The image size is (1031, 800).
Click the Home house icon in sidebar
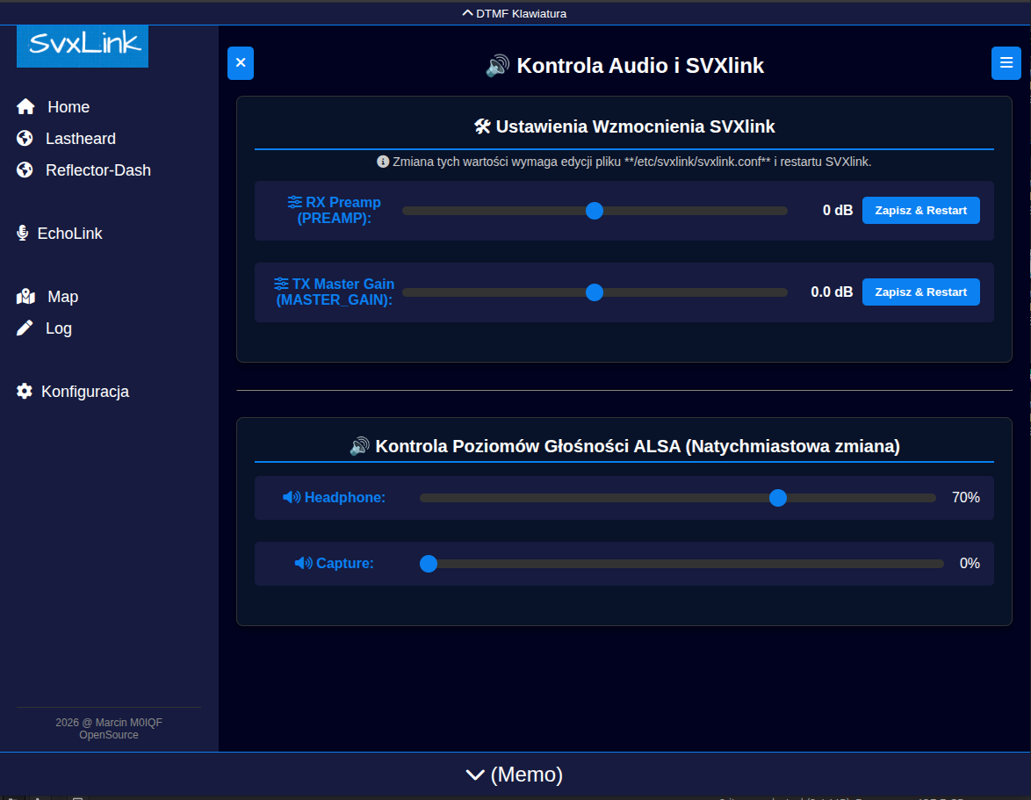point(25,107)
